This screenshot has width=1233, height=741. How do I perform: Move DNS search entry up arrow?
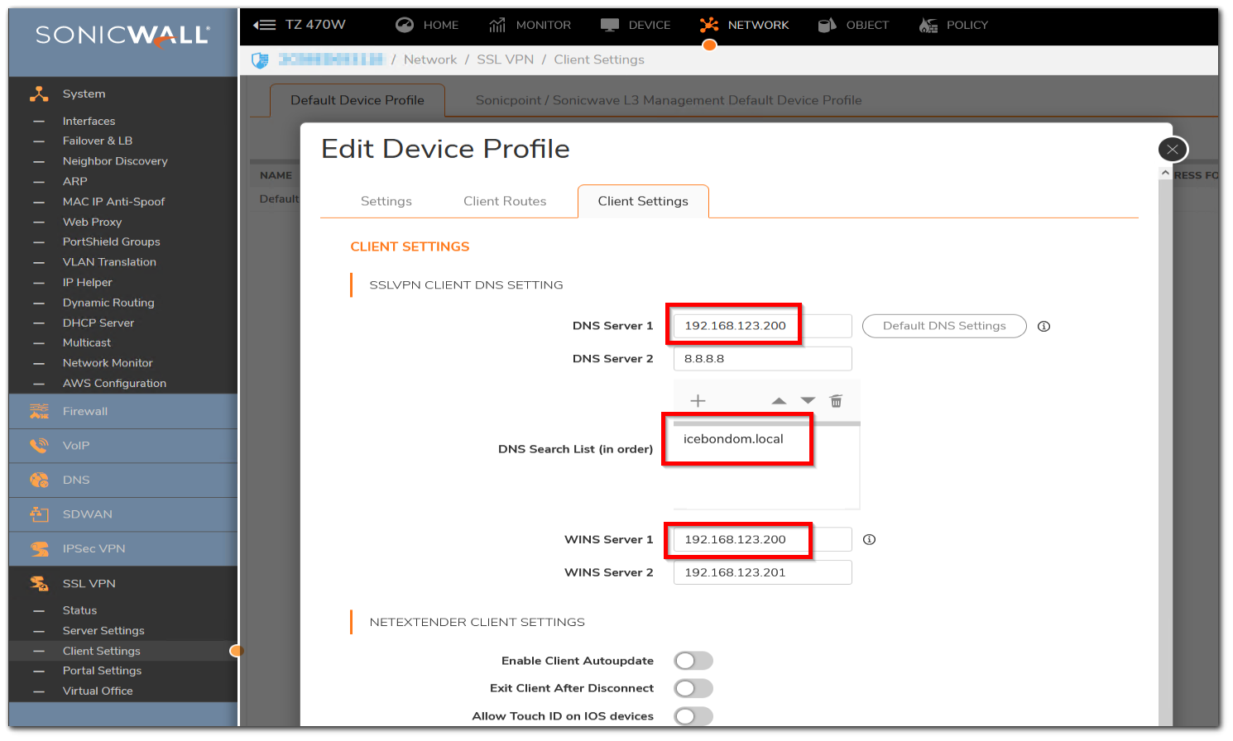coord(779,401)
